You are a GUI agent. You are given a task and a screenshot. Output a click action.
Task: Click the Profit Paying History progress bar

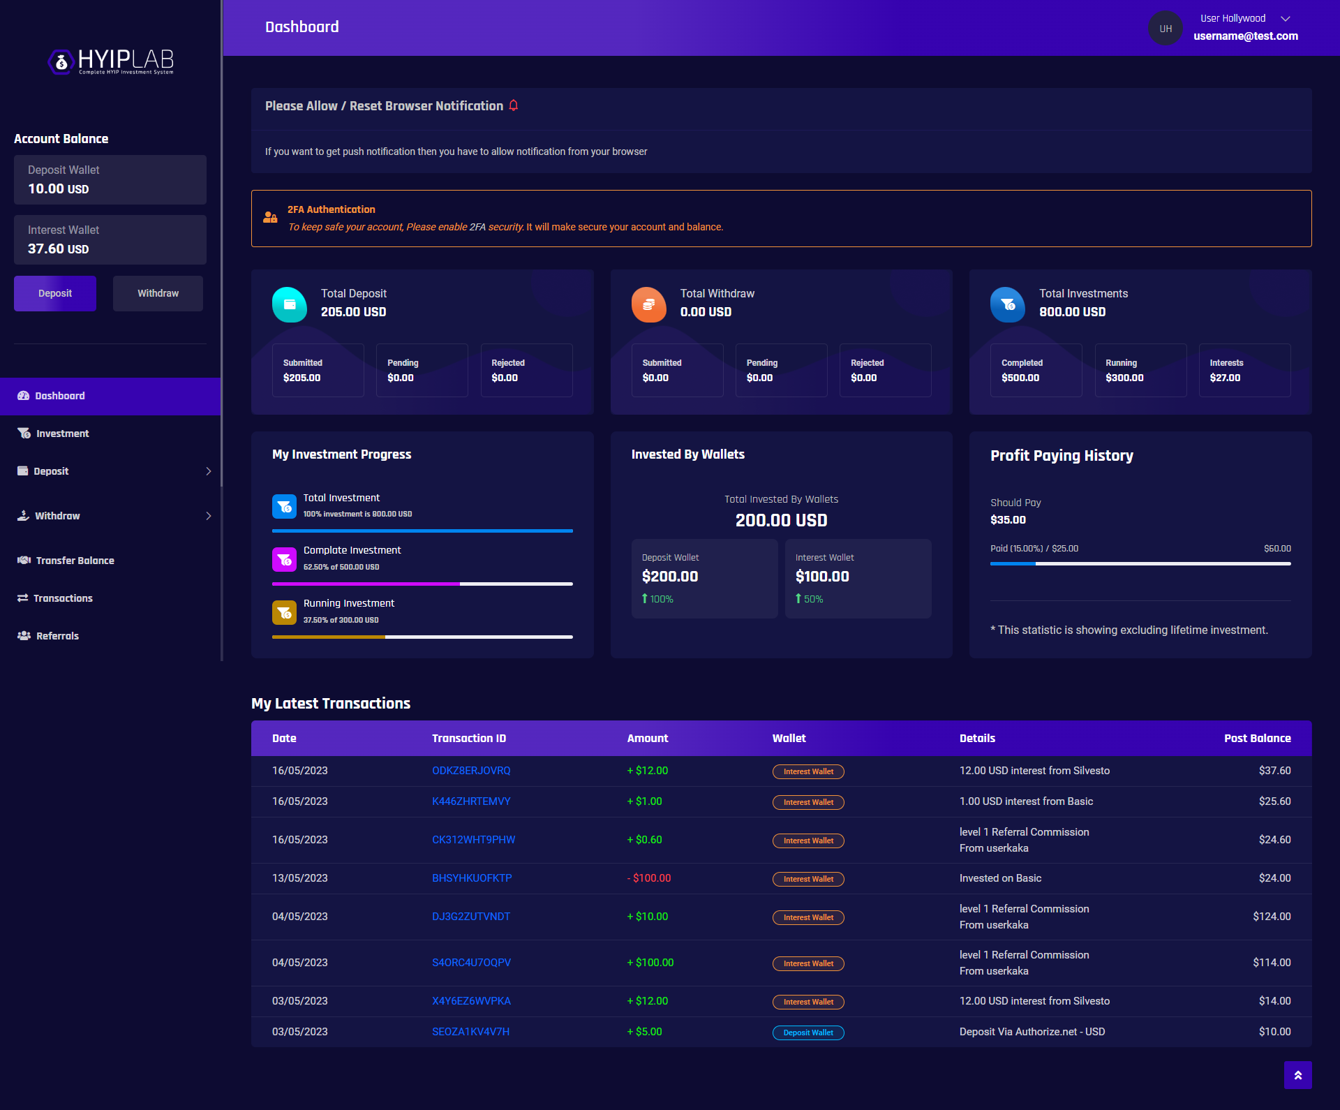(x=1140, y=563)
